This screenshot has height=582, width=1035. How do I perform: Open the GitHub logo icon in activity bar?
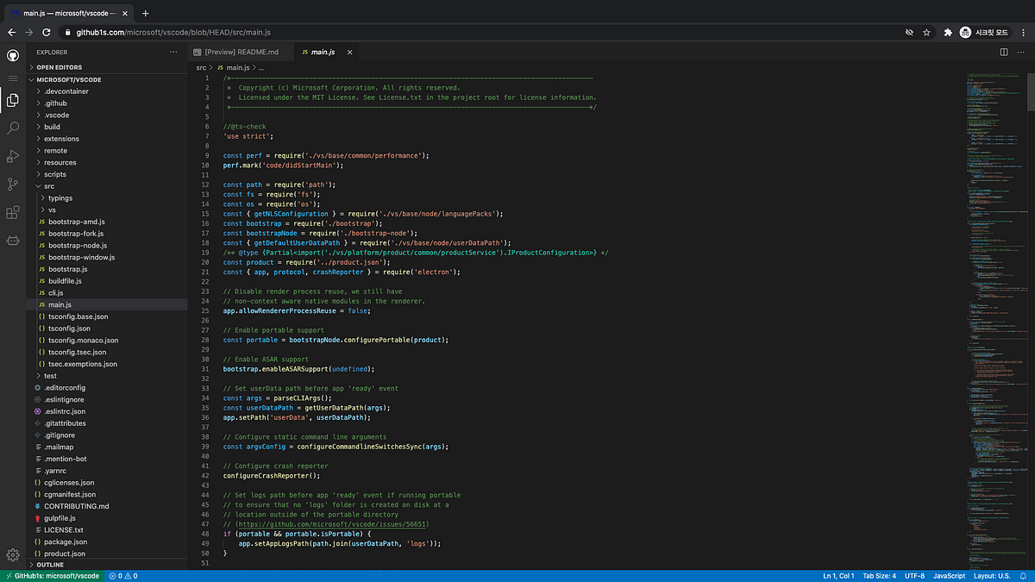click(x=13, y=55)
